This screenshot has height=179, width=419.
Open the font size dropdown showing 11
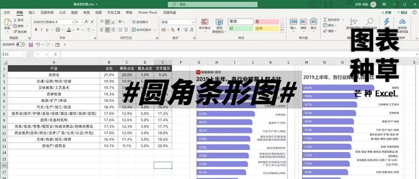tap(82, 22)
